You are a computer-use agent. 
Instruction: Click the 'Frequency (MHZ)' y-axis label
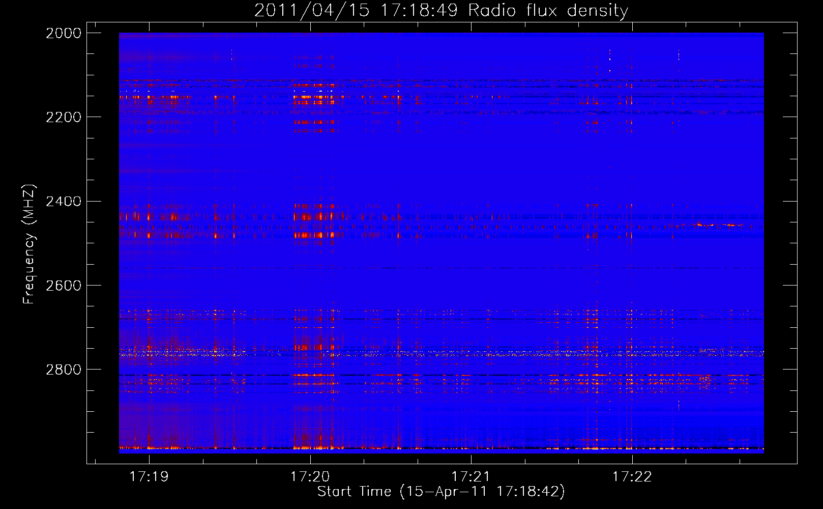(29, 244)
